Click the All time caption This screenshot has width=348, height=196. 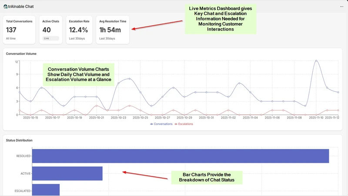(x=10, y=38)
